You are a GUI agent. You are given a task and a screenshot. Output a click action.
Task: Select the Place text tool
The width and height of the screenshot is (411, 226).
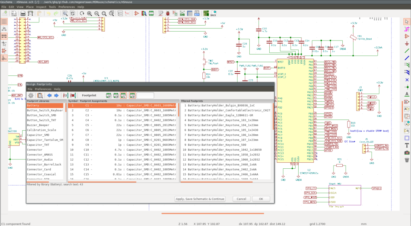[x=407, y=145]
